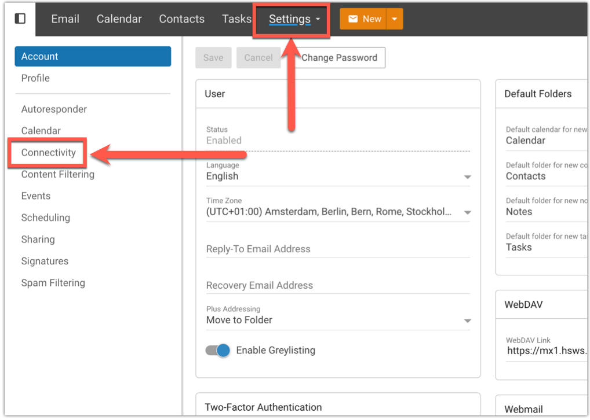Click the envelope icon on New button

point(353,19)
